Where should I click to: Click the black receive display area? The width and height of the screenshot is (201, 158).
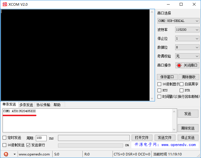click(75, 55)
